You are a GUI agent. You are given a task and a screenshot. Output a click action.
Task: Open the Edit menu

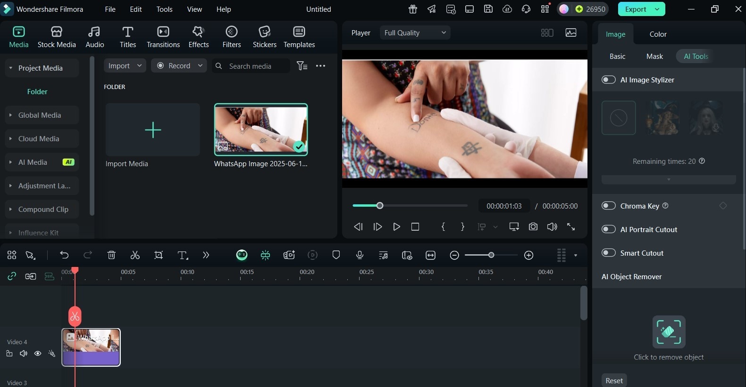136,9
